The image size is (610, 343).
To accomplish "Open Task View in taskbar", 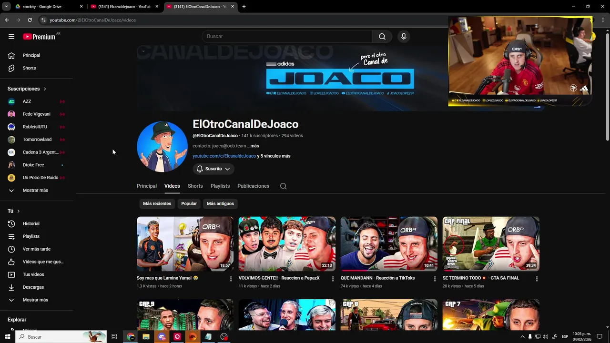I will point(114,337).
